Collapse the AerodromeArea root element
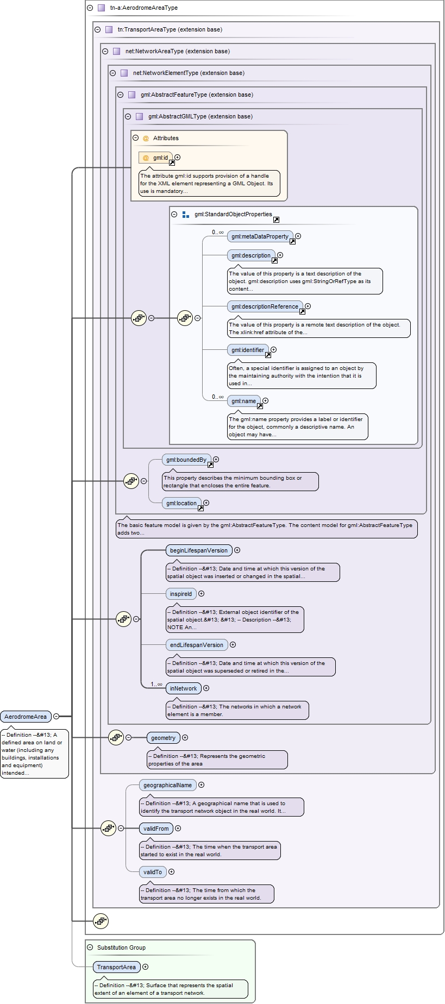 pos(56,717)
